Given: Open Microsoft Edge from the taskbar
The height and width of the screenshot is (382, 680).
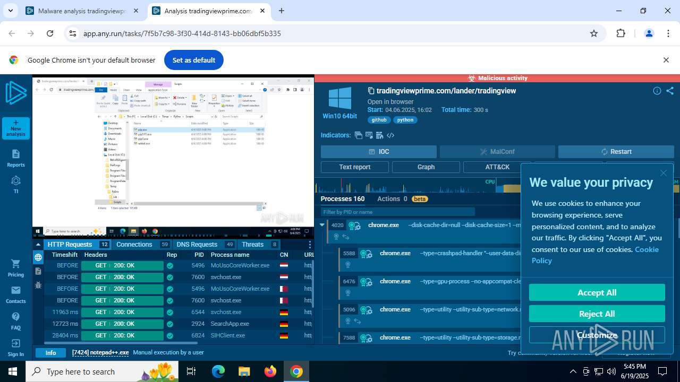Looking at the screenshot, I should click(218, 371).
